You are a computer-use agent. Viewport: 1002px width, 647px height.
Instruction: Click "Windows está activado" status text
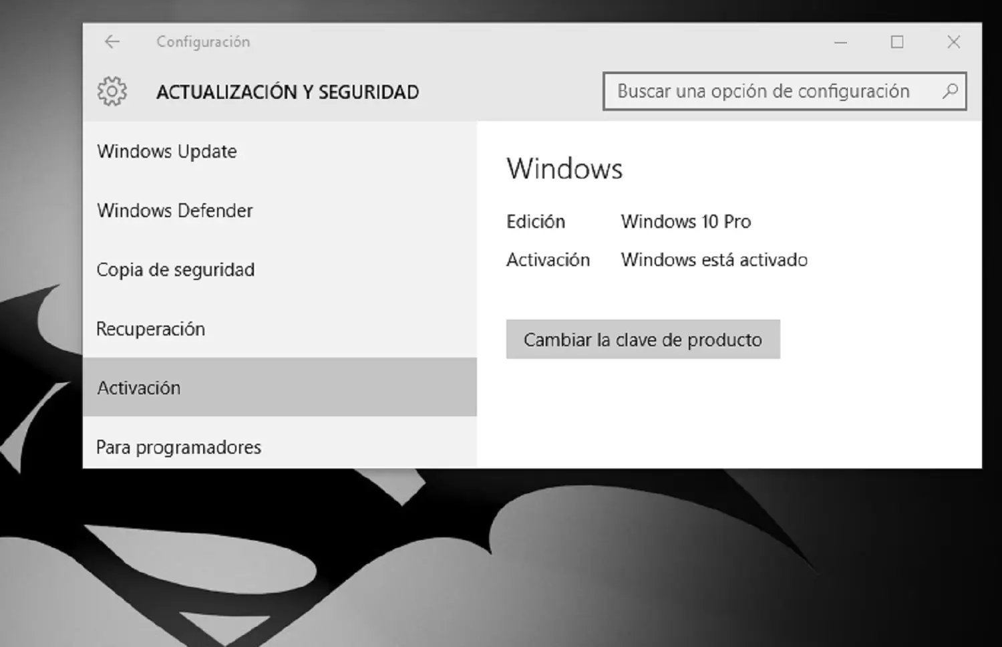coord(714,259)
